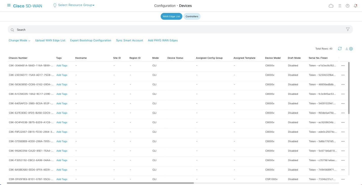
Task: Open actions menu for C8K-23D36D77 row
Action: pos(343,75)
